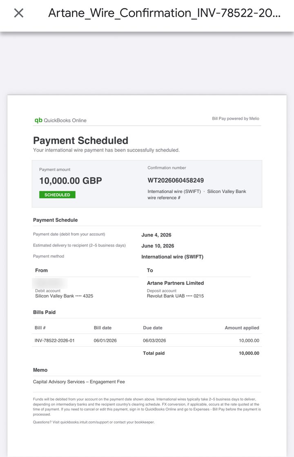This screenshot has width=294, height=457.
Task: Open the quickbooks.intuit.com/support link text
Action: (85, 422)
